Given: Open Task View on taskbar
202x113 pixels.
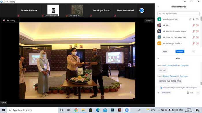Looking at the screenshot, I should click(69, 110).
